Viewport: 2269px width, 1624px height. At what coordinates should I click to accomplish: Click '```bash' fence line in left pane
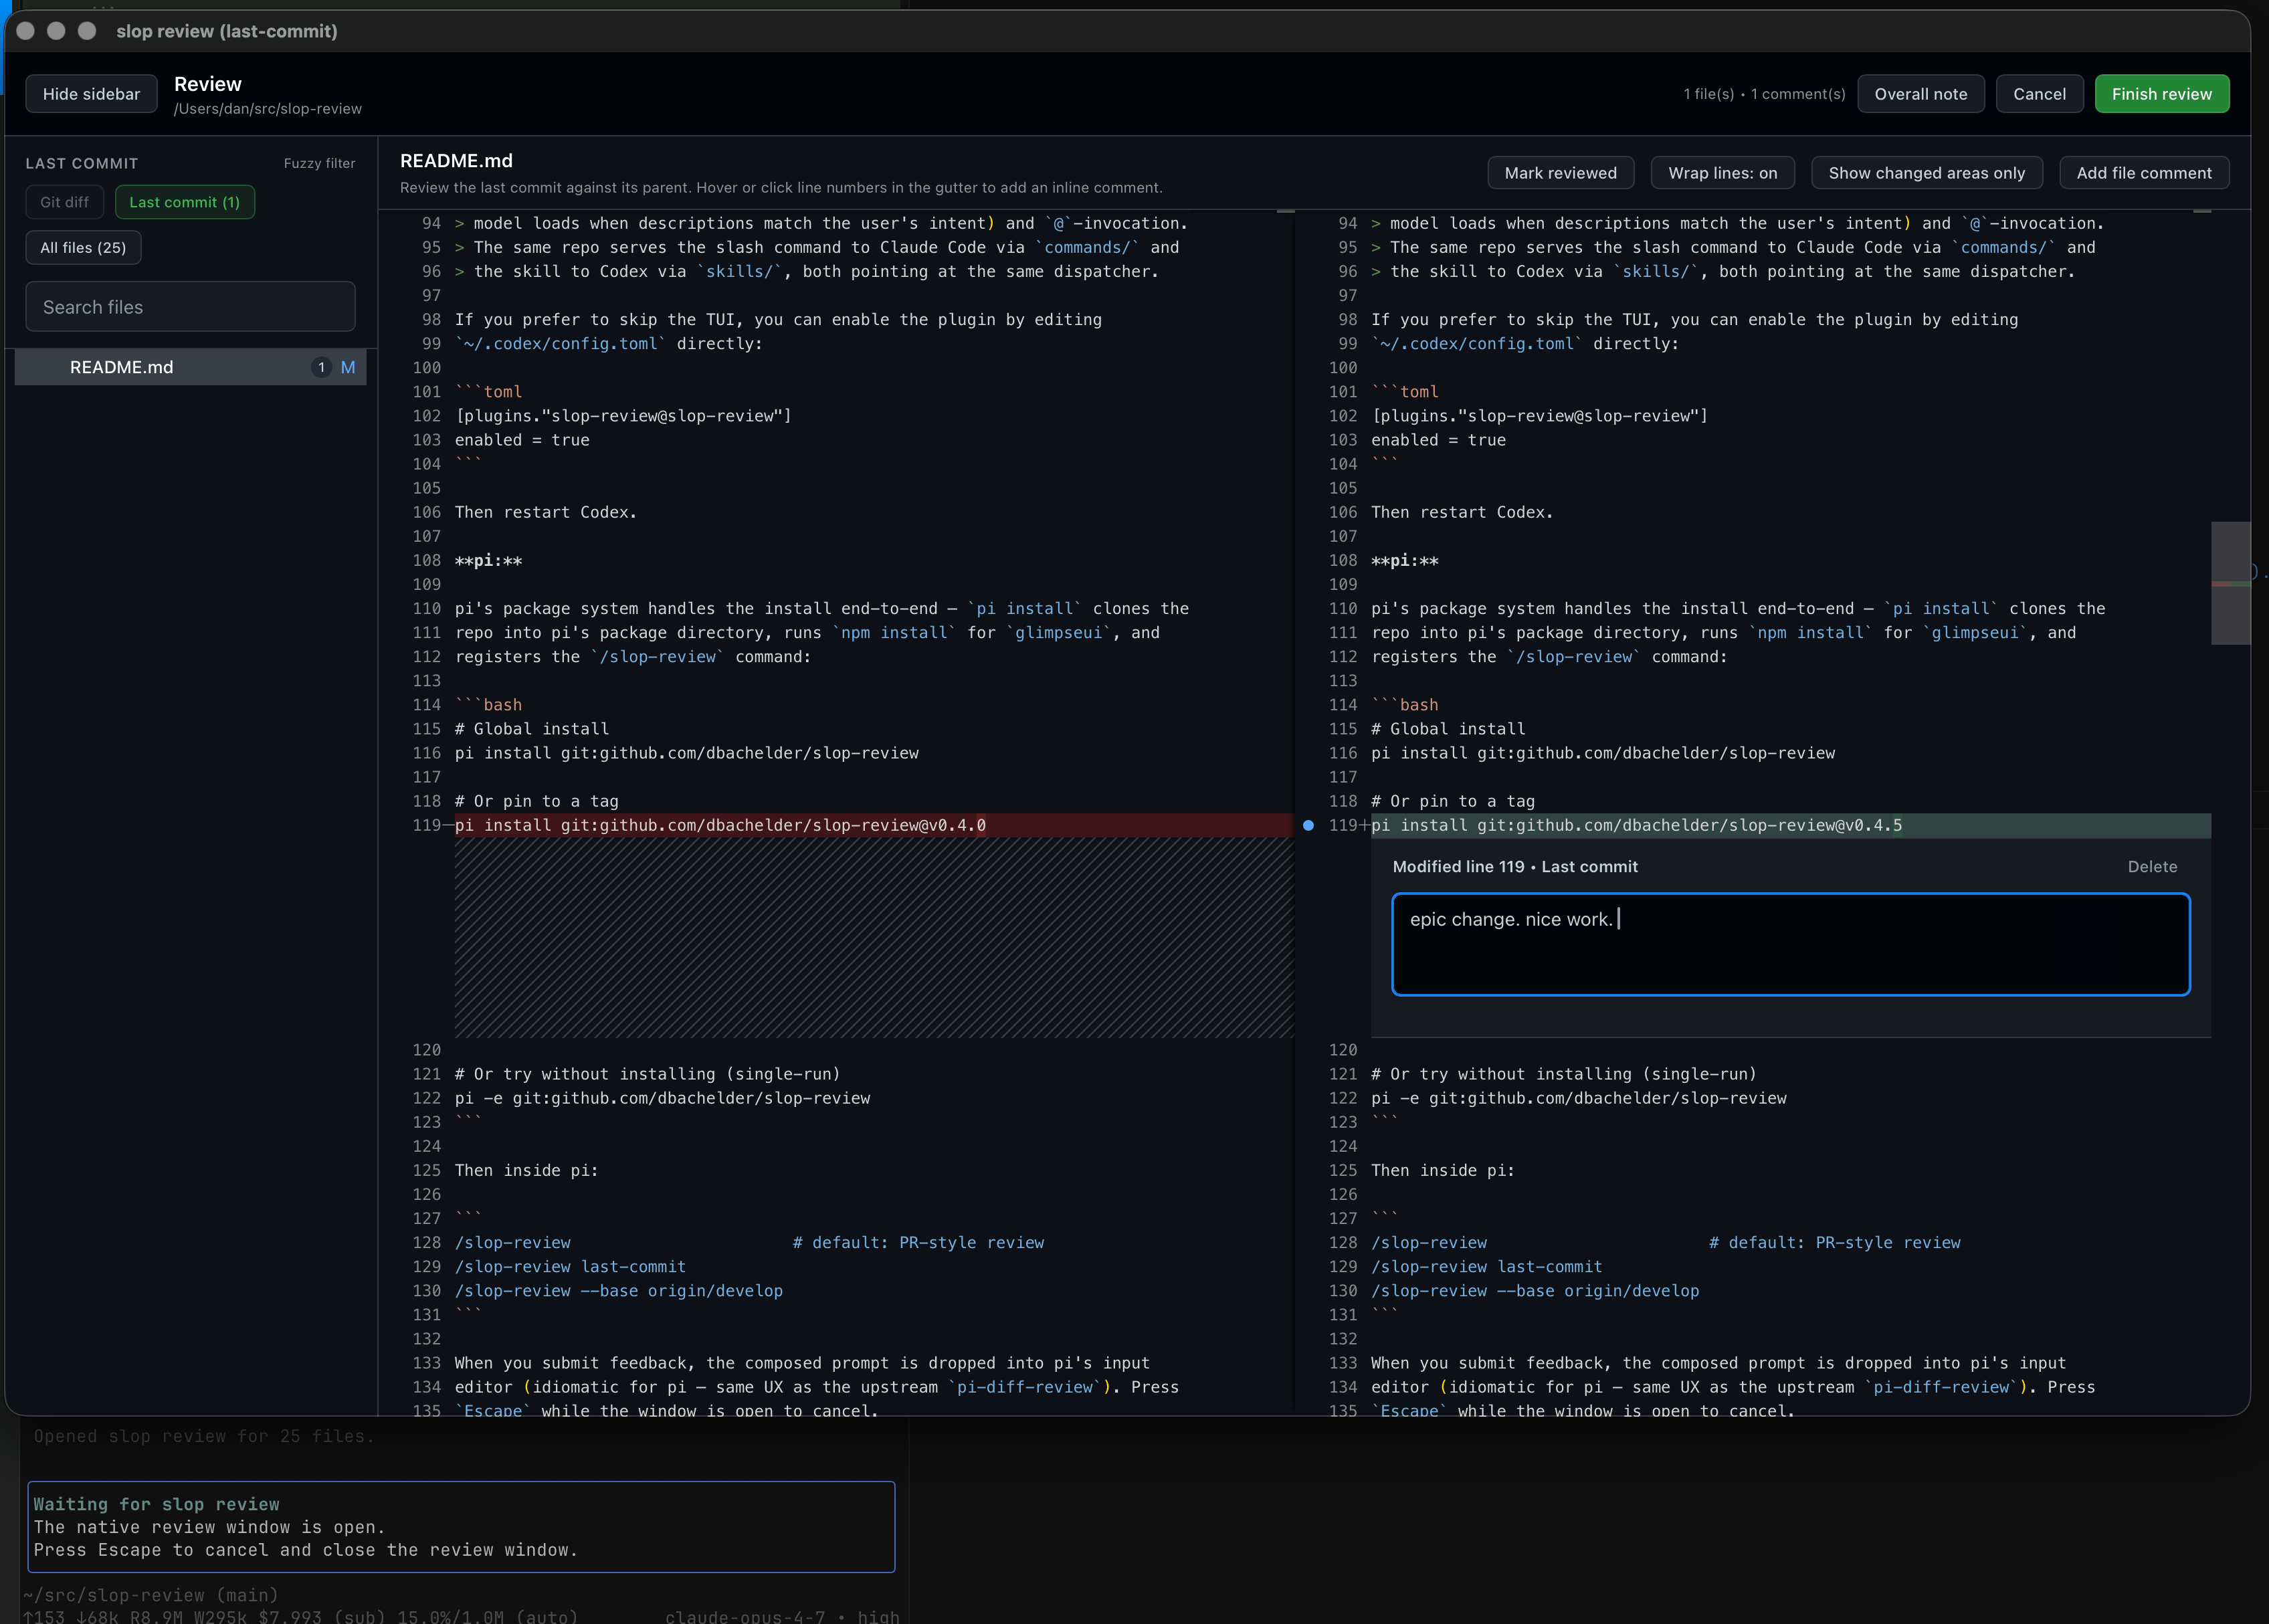coord(488,705)
